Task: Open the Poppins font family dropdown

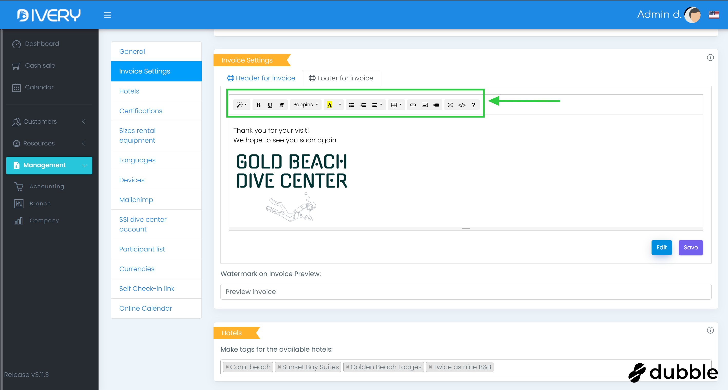Action: click(305, 105)
